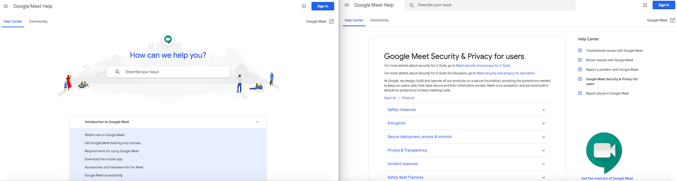
Task: Click article icon beside Troubleshoot issues with Google Meet
Action: [x=580, y=50]
